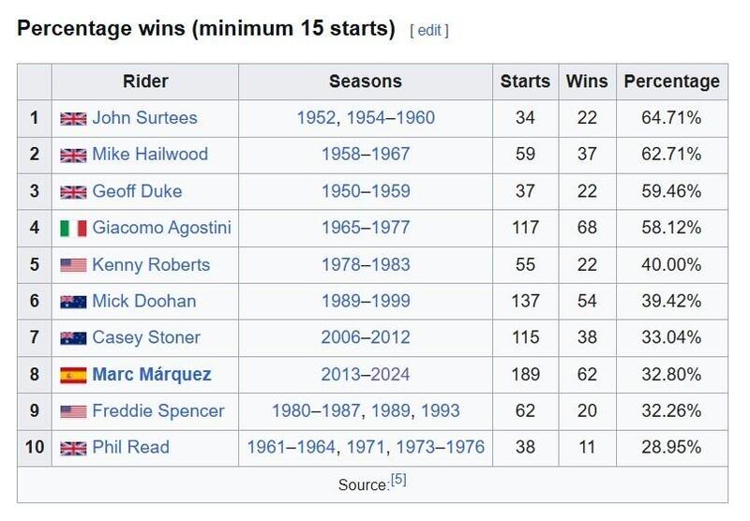Viewport: 750px width, 521px height.
Task: Click the UK flag beside John Surtees
Action: click(72, 118)
